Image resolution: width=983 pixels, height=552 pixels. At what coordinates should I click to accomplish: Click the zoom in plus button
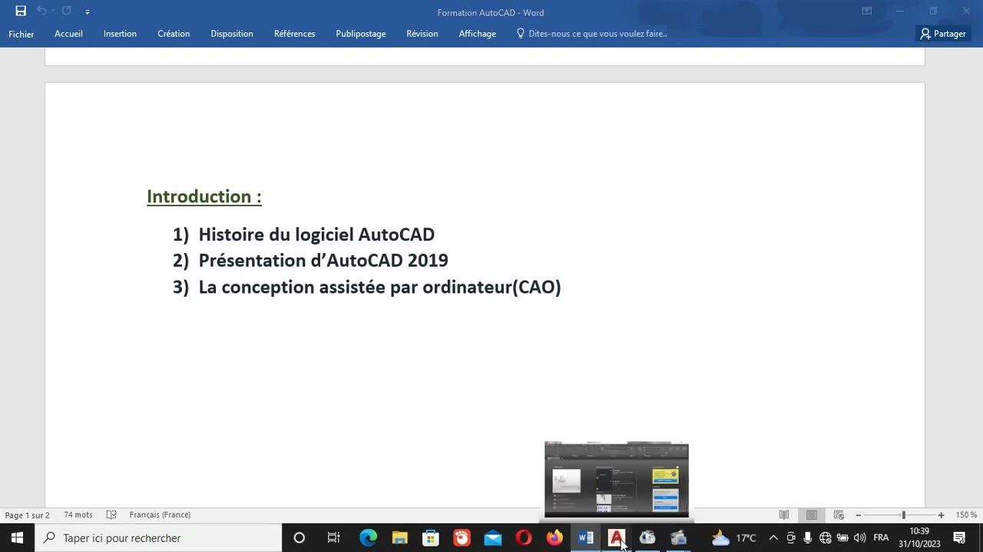tap(941, 515)
